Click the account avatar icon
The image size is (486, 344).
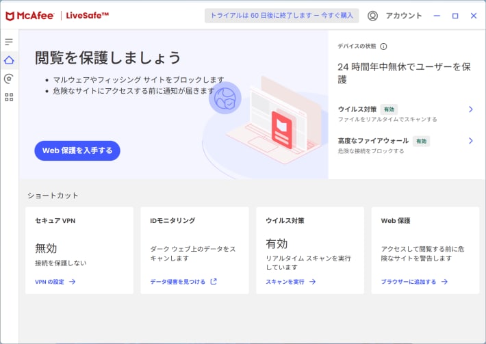coord(372,16)
